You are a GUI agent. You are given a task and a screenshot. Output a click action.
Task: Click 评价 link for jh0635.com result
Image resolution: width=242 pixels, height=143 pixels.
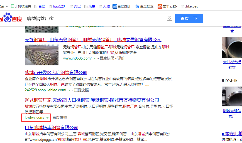pyautogui.click(x=121, y=58)
